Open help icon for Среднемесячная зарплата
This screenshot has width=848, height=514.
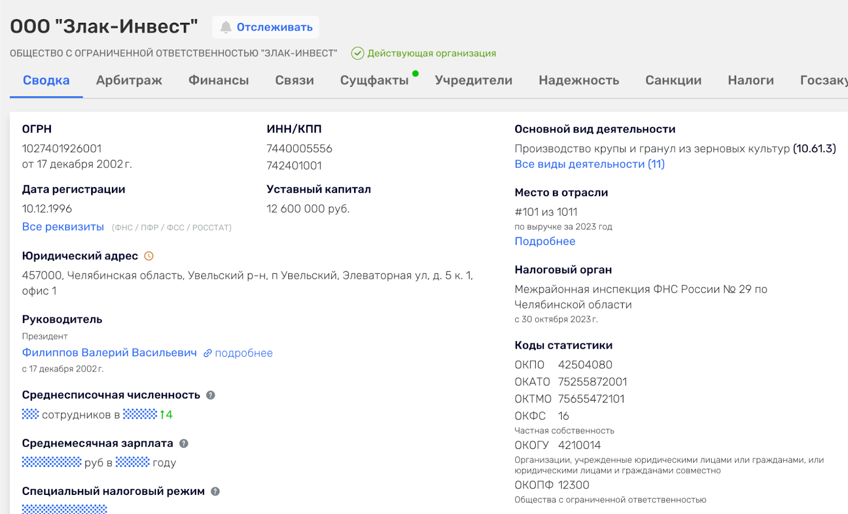(184, 444)
